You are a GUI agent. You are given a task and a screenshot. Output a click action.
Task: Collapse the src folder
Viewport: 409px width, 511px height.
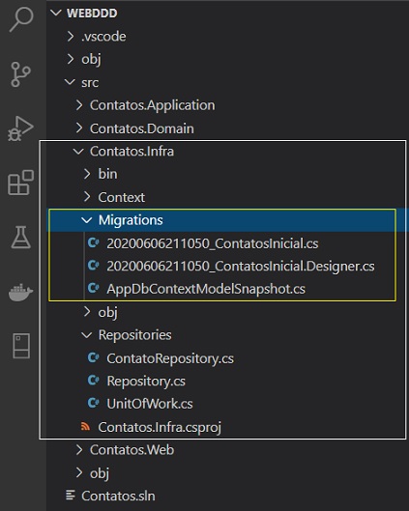(71, 82)
